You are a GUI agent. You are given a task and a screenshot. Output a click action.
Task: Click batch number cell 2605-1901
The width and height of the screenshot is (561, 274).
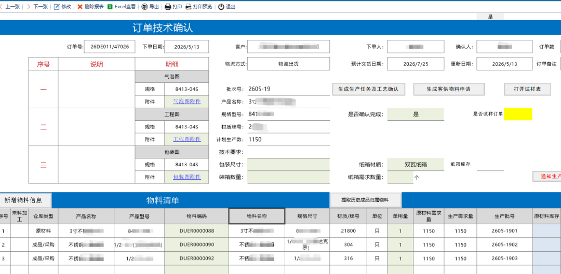coord(504,231)
